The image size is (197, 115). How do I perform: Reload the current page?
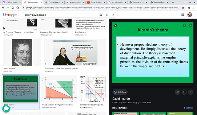point(13,8)
